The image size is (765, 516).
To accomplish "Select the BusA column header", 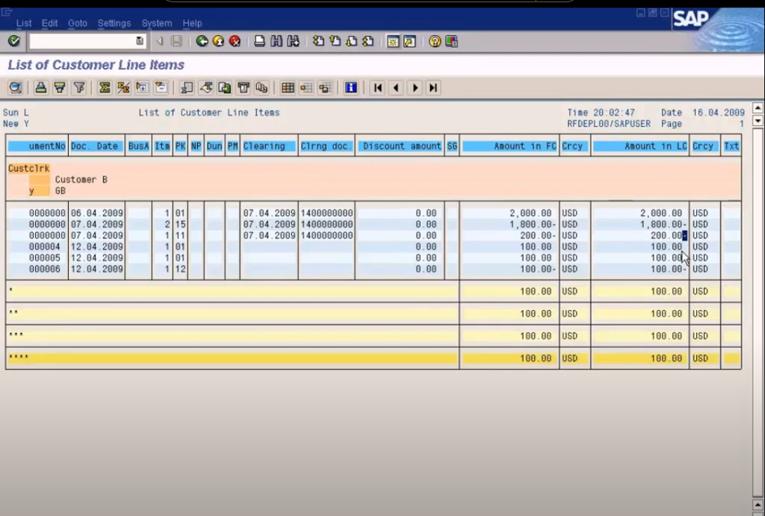I will point(138,146).
